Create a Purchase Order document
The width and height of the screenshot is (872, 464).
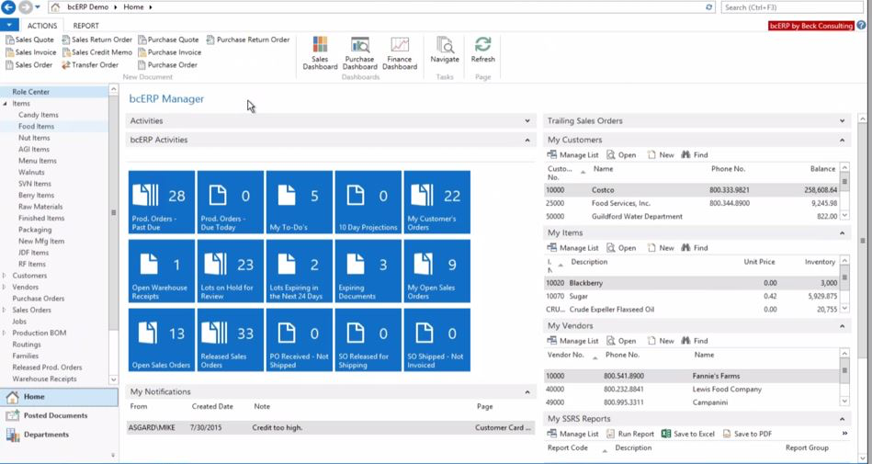click(168, 65)
